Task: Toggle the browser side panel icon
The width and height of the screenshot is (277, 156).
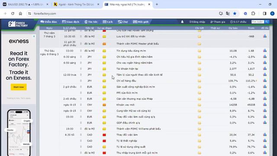Action: pos(264,13)
